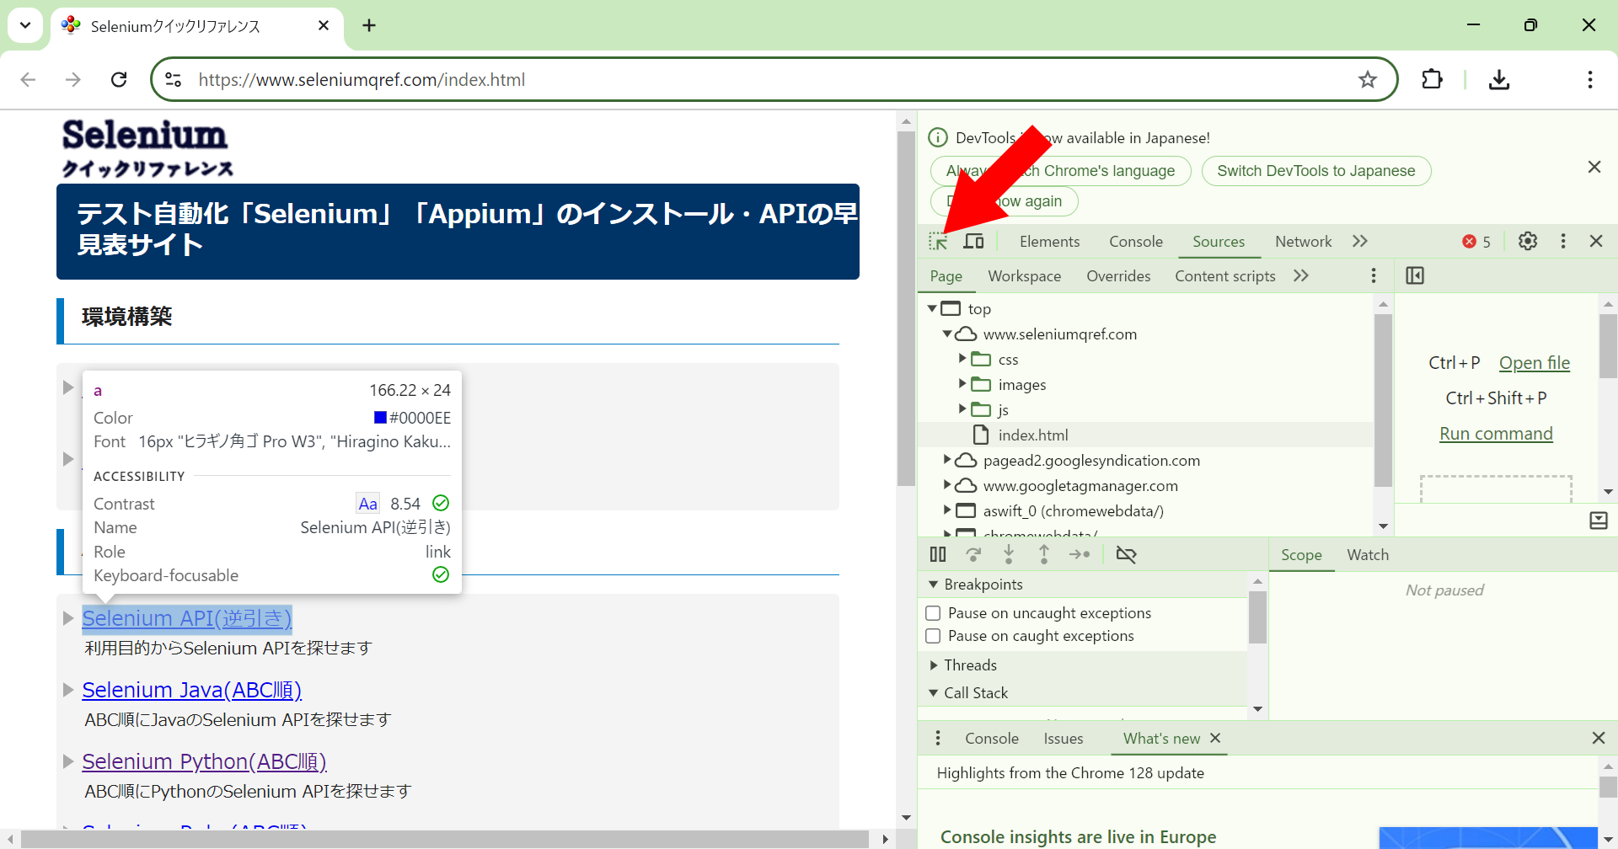Open Selenium Python(ABC順) link
Viewport: 1618px width, 849px height.
(x=204, y=761)
